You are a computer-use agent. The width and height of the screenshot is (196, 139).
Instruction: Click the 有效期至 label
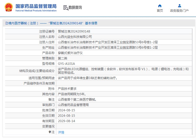[48, 121]
